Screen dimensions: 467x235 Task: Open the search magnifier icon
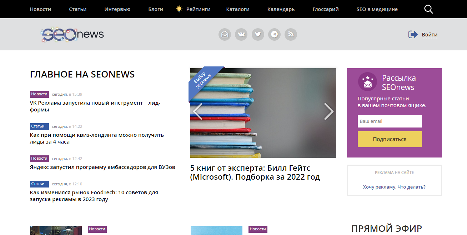click(x=428, y=9)
